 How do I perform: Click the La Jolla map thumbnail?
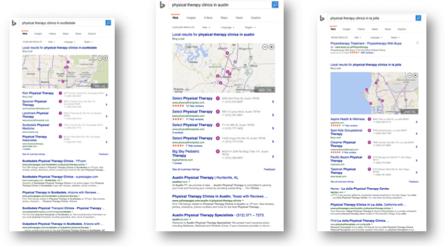pos(375,93)
